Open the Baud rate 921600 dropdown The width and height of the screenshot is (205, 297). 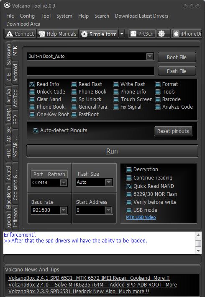tap(64, 210)
